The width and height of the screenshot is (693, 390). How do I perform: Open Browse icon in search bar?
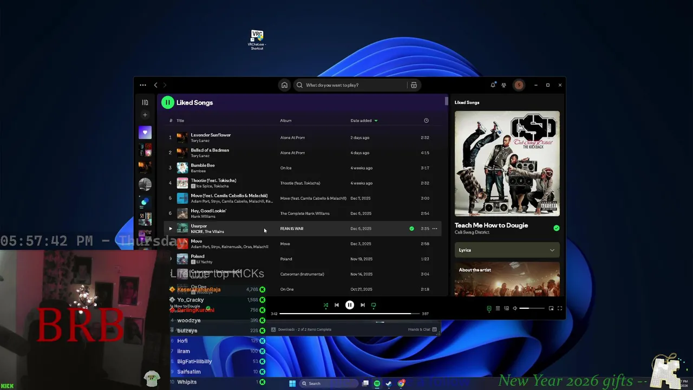(414, 85)
